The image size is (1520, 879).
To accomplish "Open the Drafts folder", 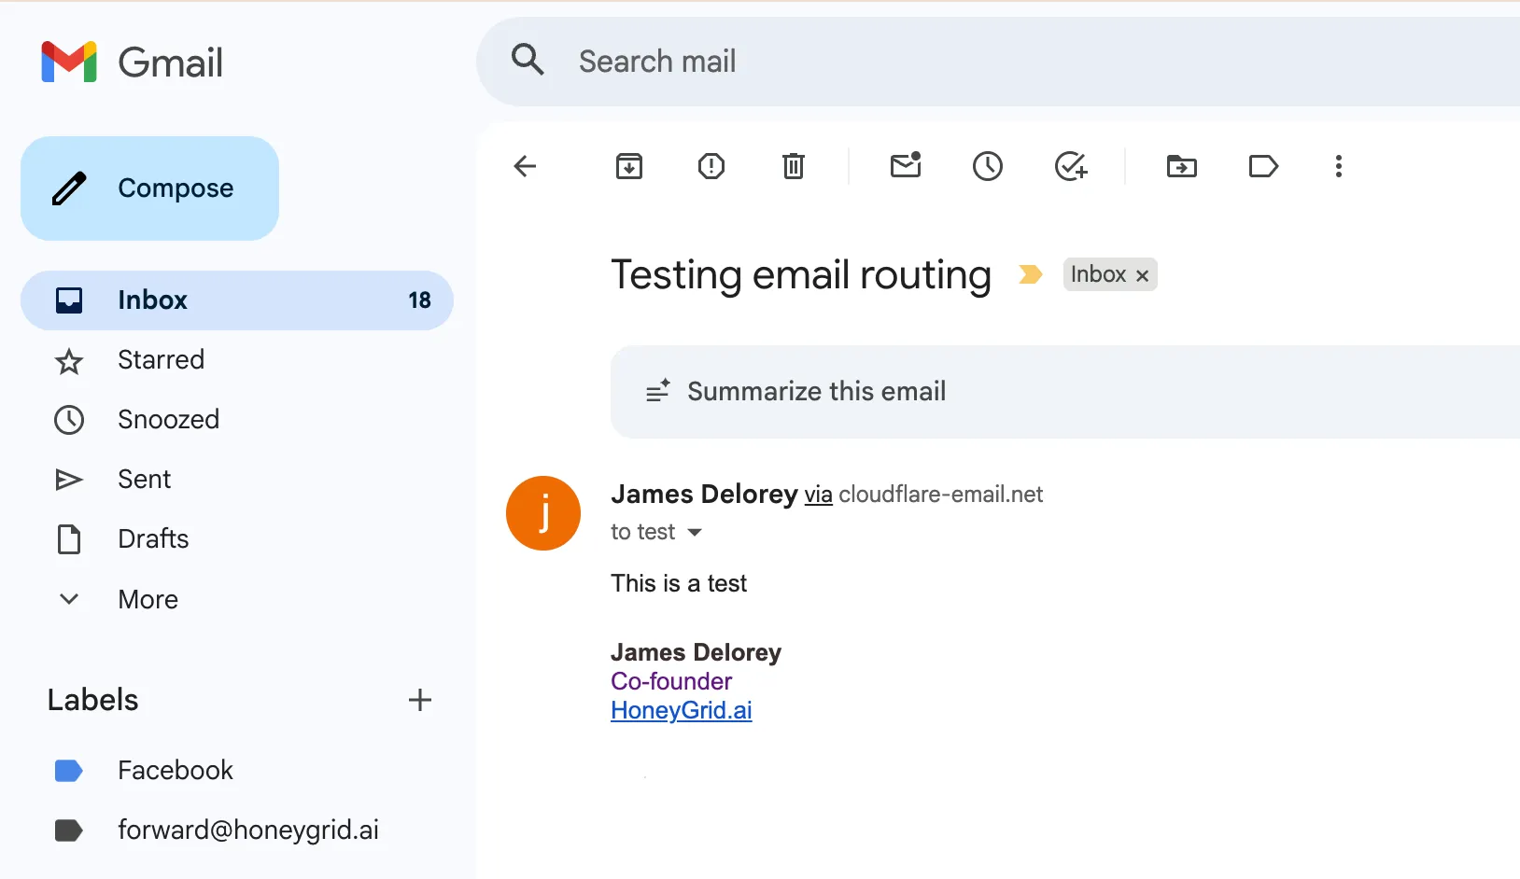I will click(153, 538).
